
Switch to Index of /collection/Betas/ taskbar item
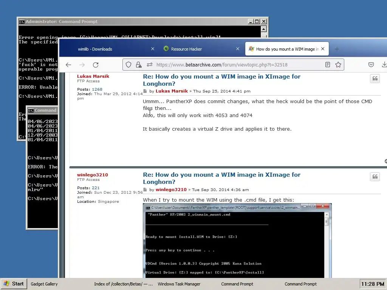tap(123, 284)
